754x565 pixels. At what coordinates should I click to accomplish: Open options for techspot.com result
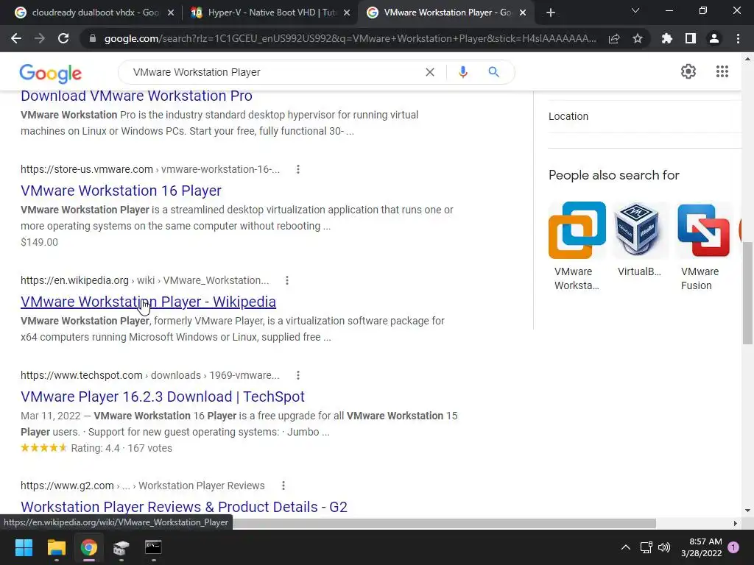[x=298, y=375]
